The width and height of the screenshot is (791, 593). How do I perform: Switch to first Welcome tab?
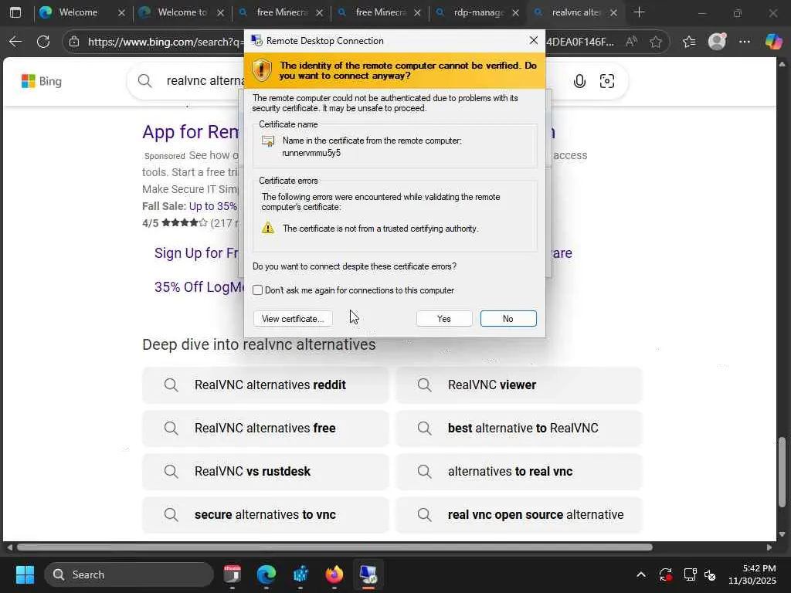pos(78,12)
